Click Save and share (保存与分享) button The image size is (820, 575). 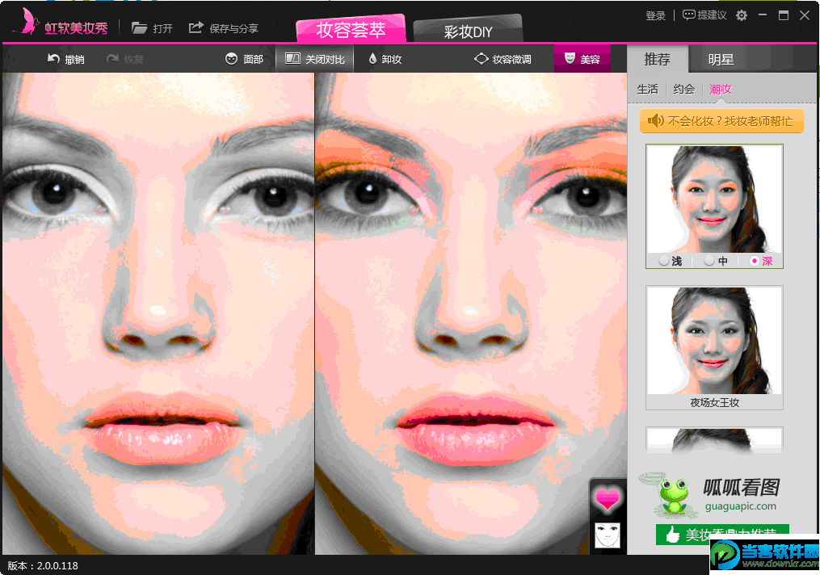224,28
